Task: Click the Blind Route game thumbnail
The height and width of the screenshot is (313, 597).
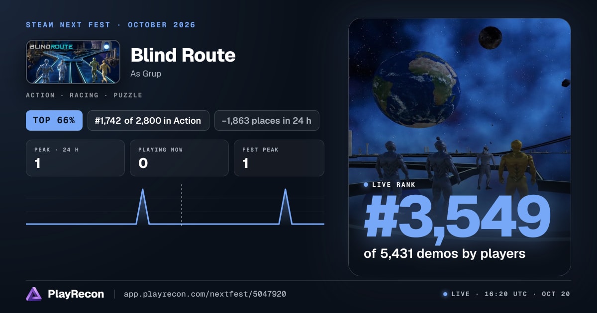Action: point(73,62)
